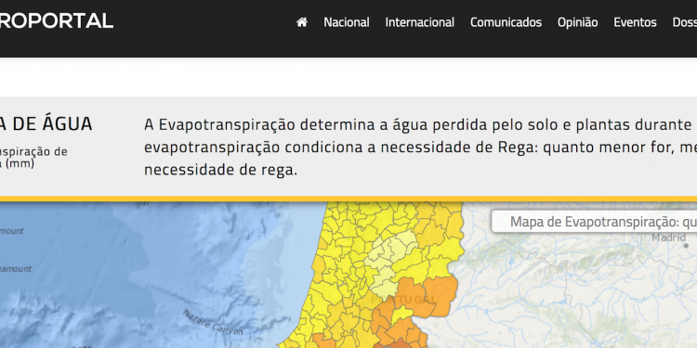This screenshot has width=697, height=348.
Task: Open the Mapa de Evapotranspiração dropdown
Action: 595,222
